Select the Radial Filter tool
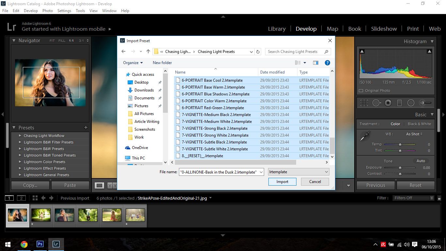446x251 pixels. [x=411, y=103]
